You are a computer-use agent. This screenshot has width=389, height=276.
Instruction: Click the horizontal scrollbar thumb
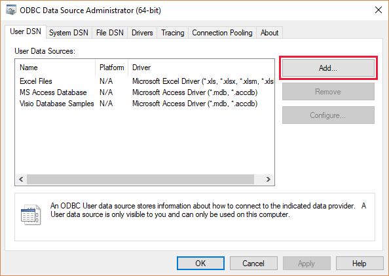coord(140,180)
